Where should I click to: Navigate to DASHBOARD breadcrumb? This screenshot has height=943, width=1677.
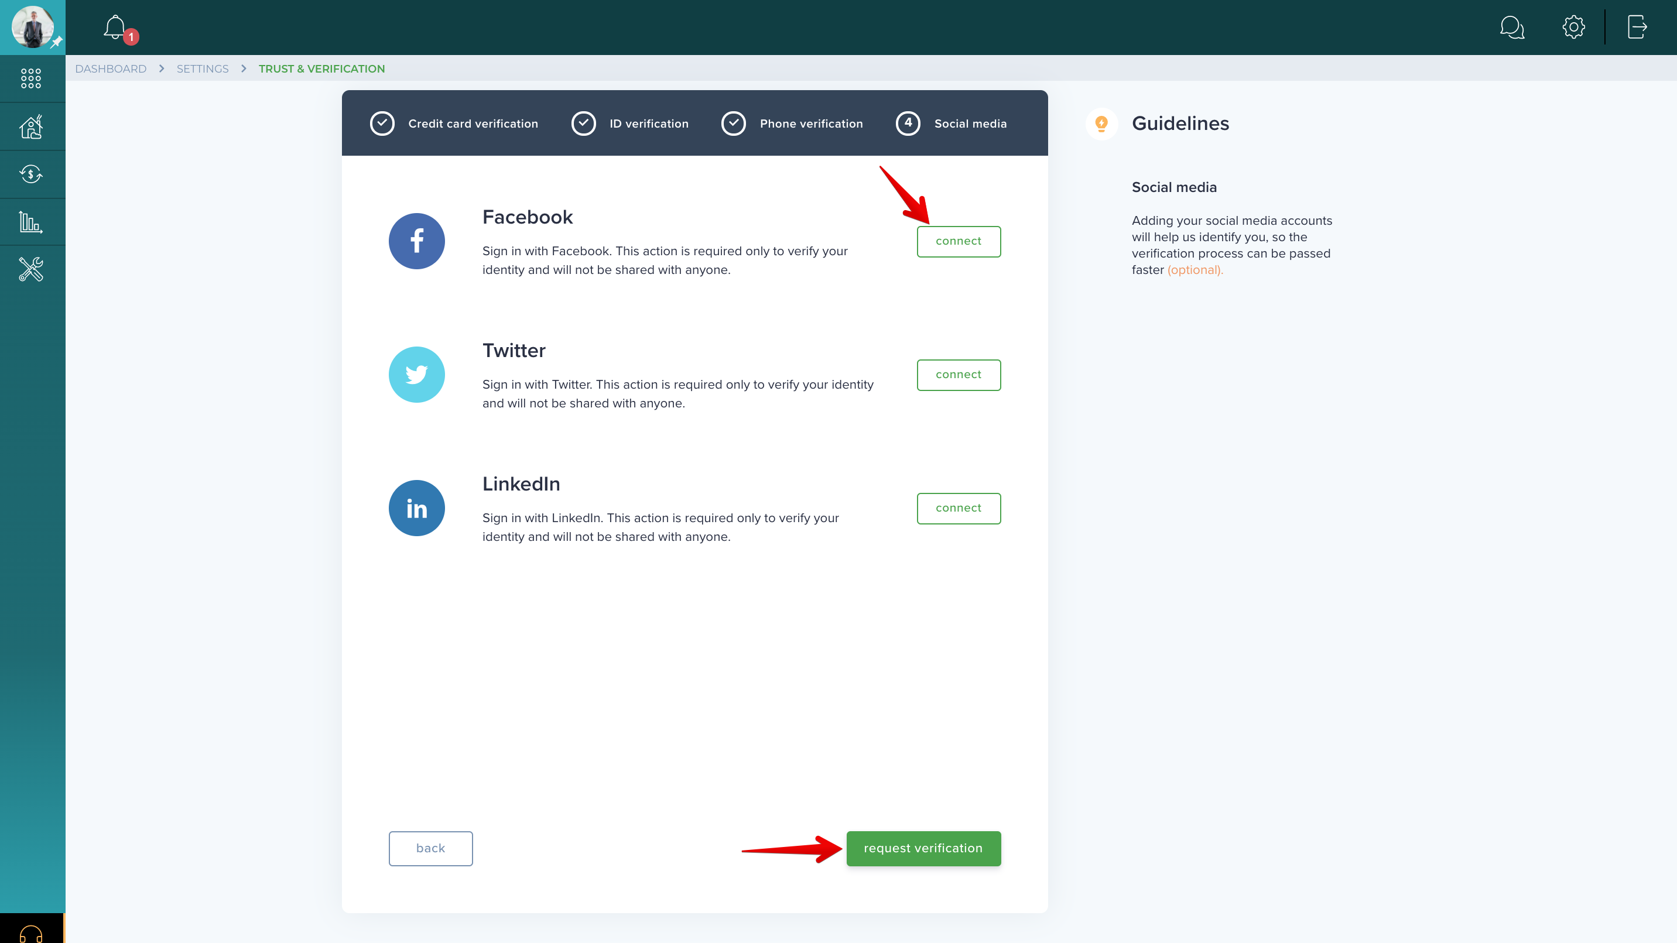click(111, 69)
